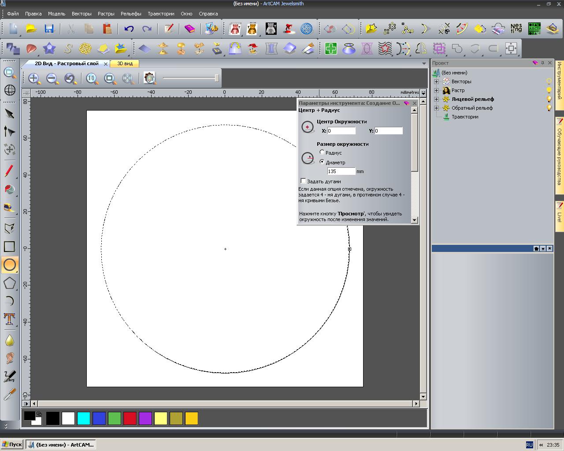Switch to the 3D вид tab

125,63
